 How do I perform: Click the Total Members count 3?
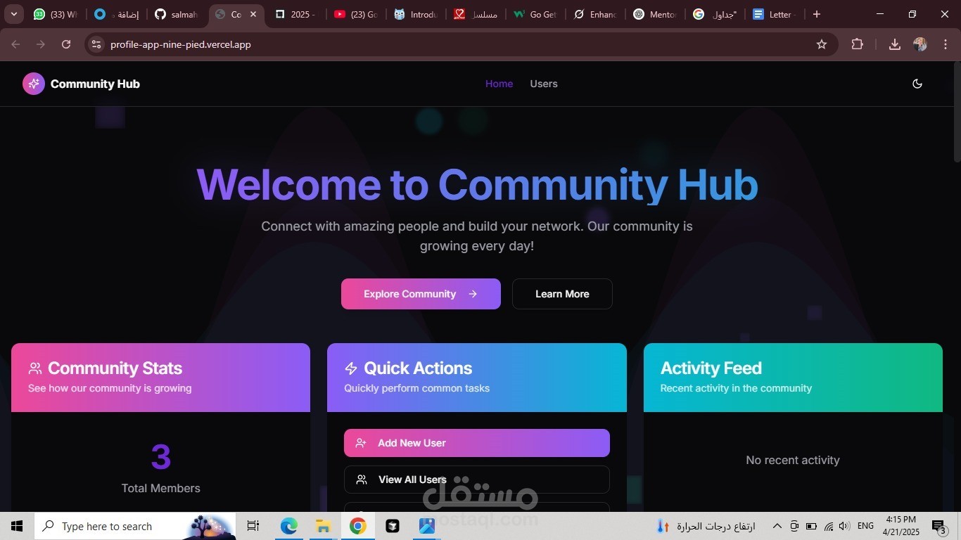(160, 457)
